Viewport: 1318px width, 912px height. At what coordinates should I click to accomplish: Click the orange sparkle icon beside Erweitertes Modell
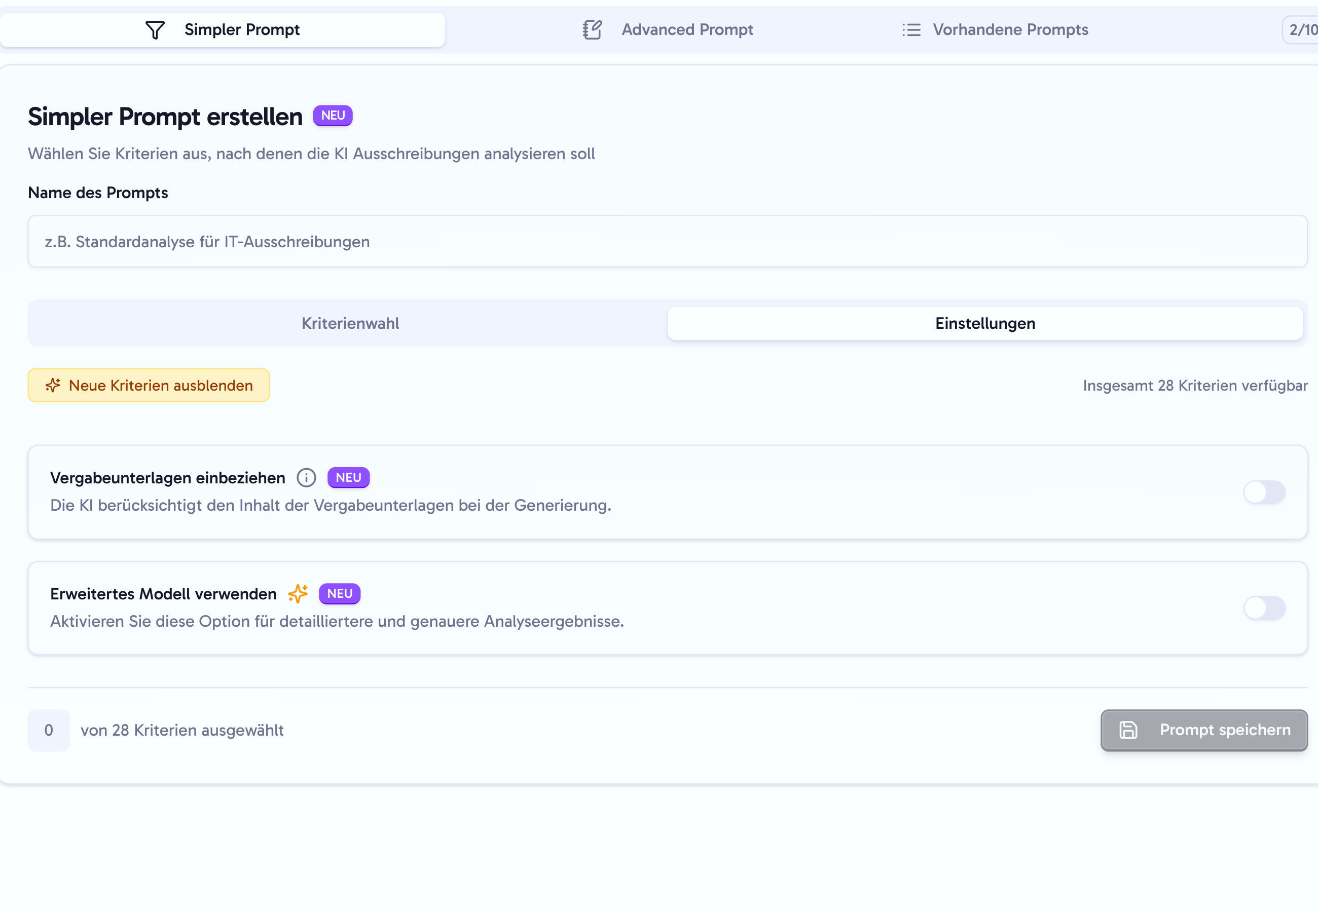[298, 594]
